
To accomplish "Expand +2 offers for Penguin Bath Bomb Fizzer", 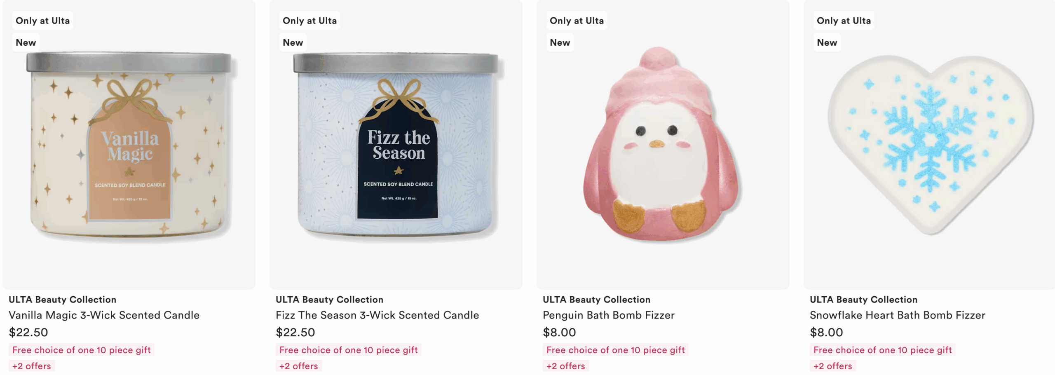I will [566, 366].
